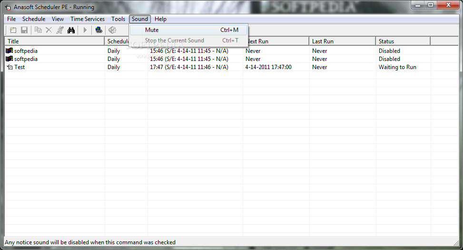Sort by the Last Run column header
The height and width of the screenshot is (250, 463).
(342, 41)
